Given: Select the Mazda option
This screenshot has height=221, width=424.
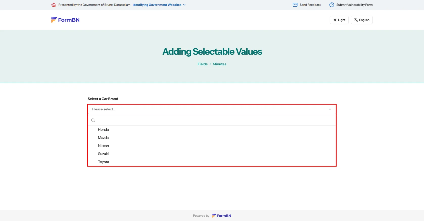Looking at the screenshot, I should pyautogui.click(x=103, y=138).
